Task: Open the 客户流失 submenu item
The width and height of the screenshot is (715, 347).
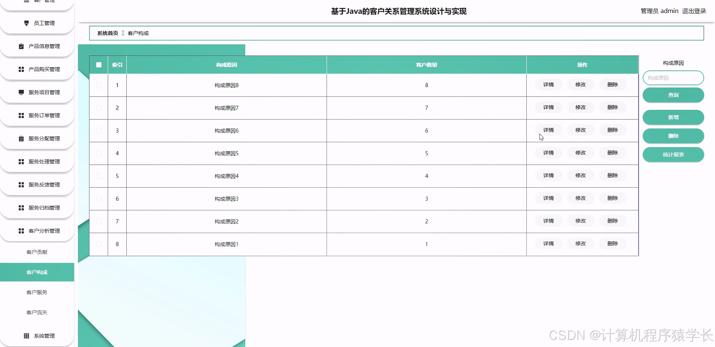Action: [37, 312]
